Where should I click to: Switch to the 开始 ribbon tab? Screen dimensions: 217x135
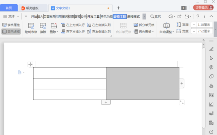coord(34,17)
